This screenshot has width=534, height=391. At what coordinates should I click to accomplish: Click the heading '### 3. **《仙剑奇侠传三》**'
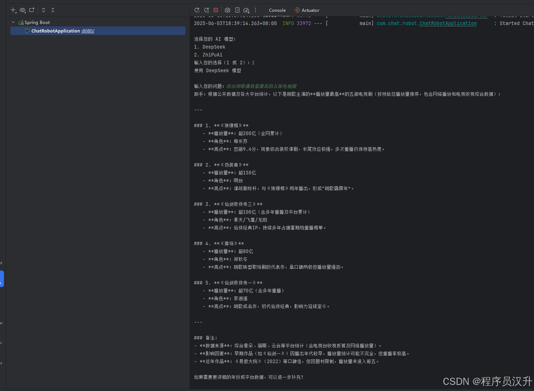[228, 204]
